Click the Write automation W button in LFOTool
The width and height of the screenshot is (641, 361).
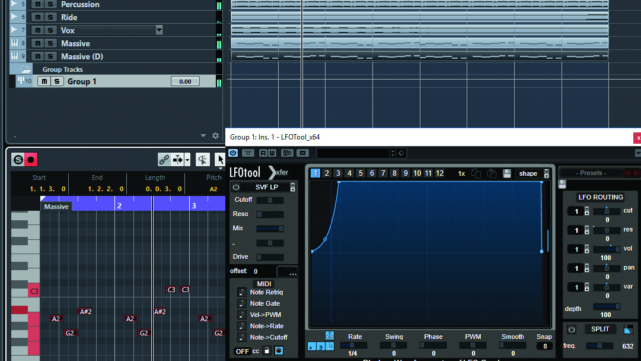[x=272, y=153]
